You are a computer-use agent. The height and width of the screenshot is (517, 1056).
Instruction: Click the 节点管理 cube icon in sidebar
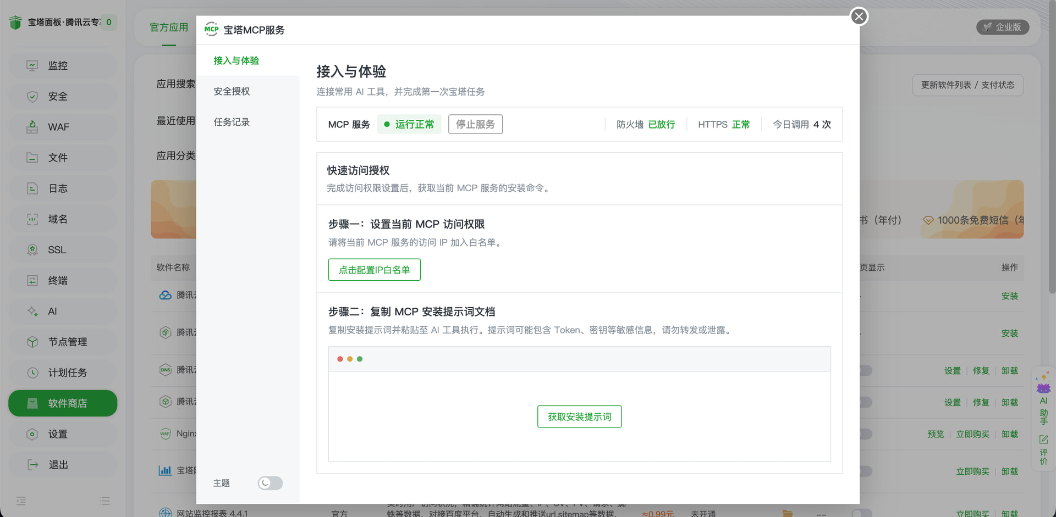[x=32, y=342]
